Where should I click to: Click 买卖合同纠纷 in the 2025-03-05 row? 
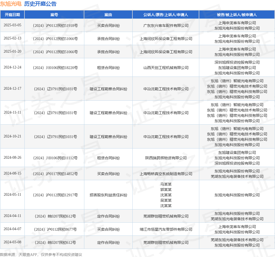tap(108, 26)
